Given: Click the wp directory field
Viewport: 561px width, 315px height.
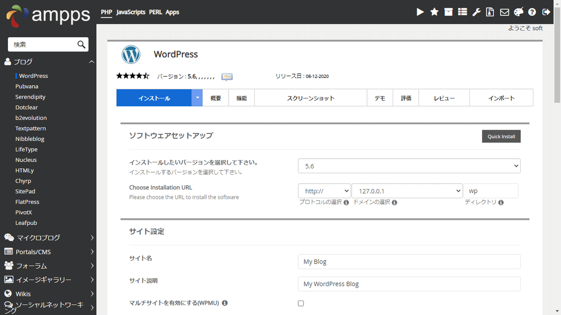Looking at the screenshot, I should pyautogui.click(x=491, y=191).
